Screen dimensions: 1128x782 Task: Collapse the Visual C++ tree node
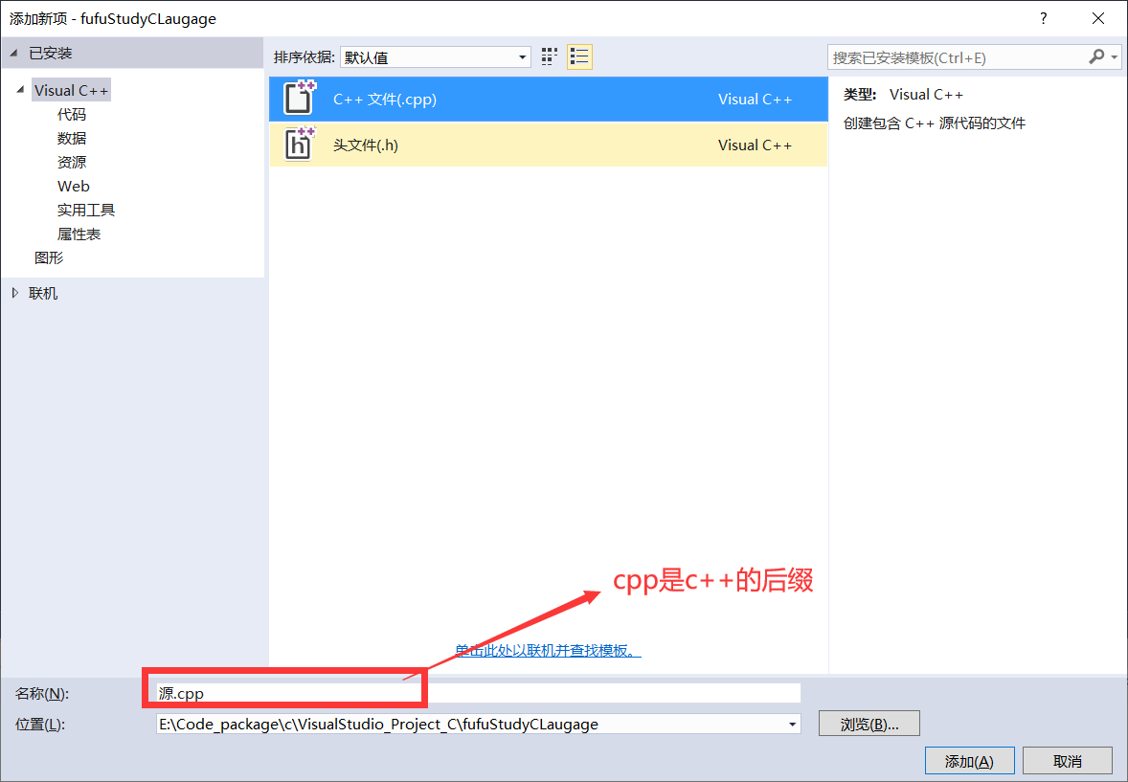coord(20,90)
